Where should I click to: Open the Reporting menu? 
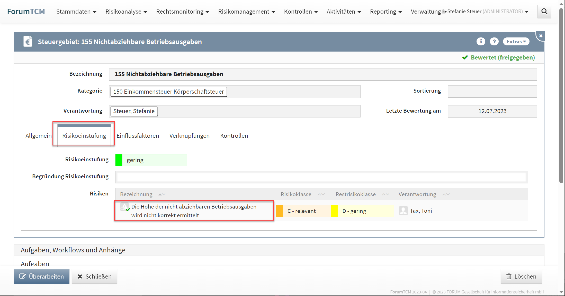(385, 12)
